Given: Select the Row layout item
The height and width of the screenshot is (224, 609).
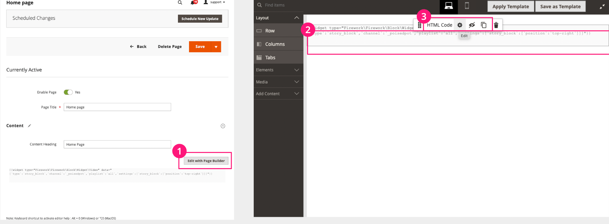Looking at the screenshot, I should pos(278,31).
